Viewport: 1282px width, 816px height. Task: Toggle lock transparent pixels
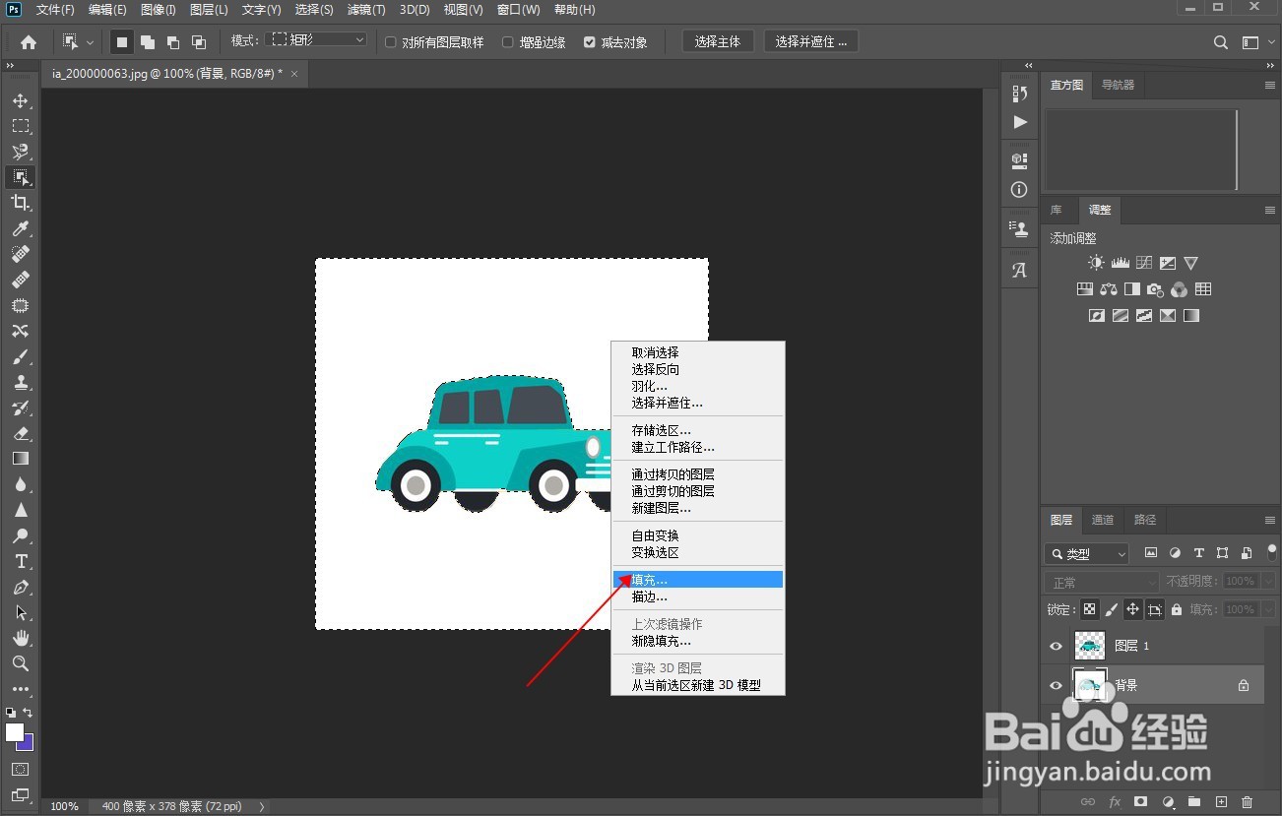pos(1089,609)
